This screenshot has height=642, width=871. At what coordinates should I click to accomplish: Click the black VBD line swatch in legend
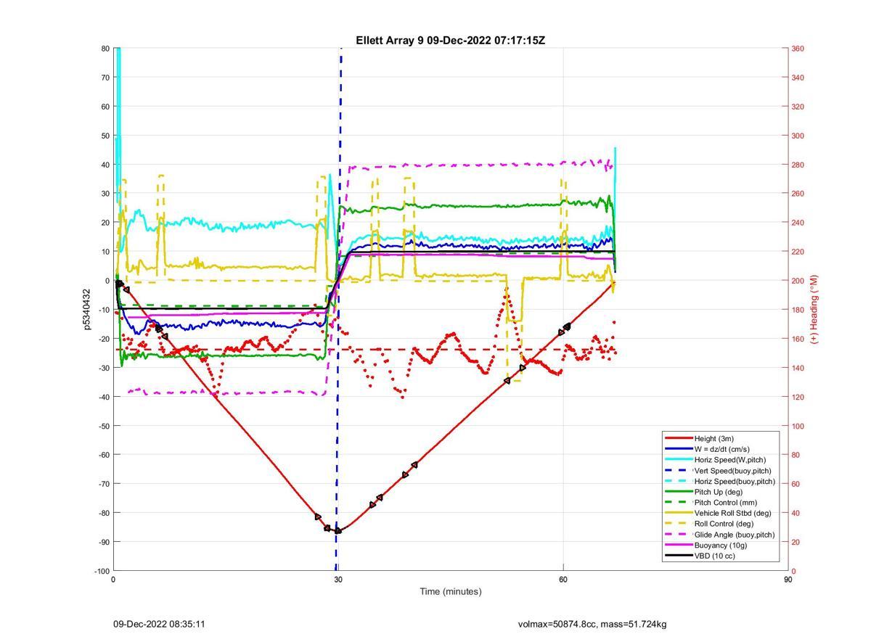pyautogui.click(x=679, y=556)
